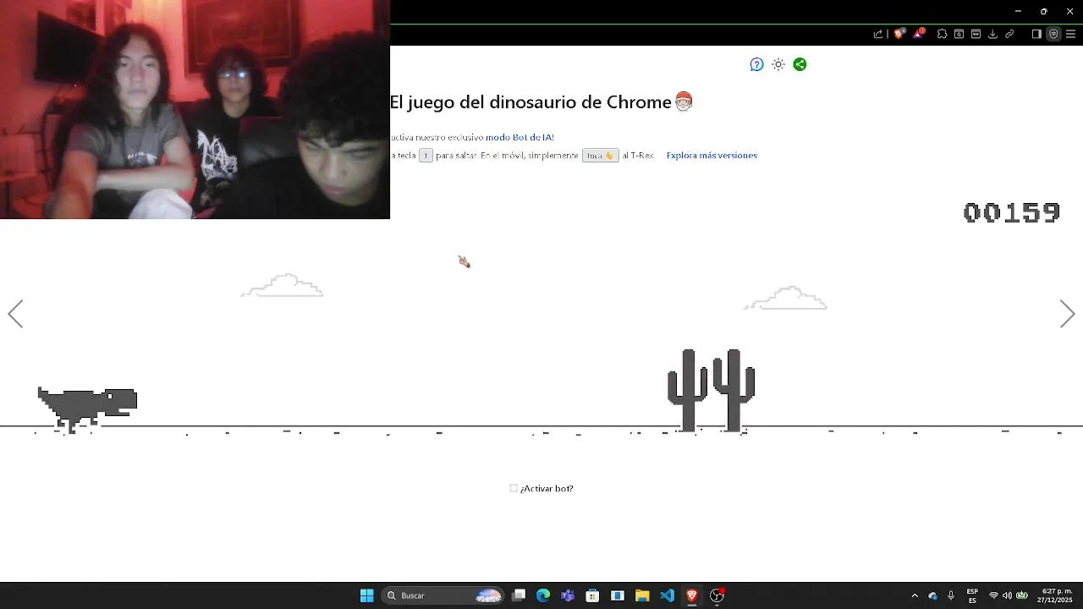Click the microphone icon in system tray
This screenshot has height=609, width=1083.
point(951,595)
